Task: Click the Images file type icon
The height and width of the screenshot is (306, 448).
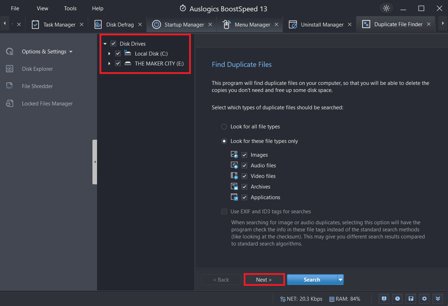Action: 234,155
